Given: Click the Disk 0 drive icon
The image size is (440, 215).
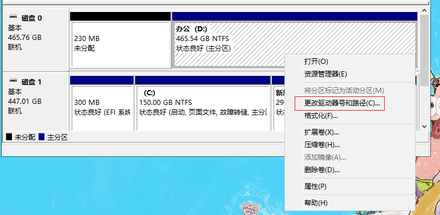Looking at the screenshot, I should pyautogui.click(x=13, y=17).
